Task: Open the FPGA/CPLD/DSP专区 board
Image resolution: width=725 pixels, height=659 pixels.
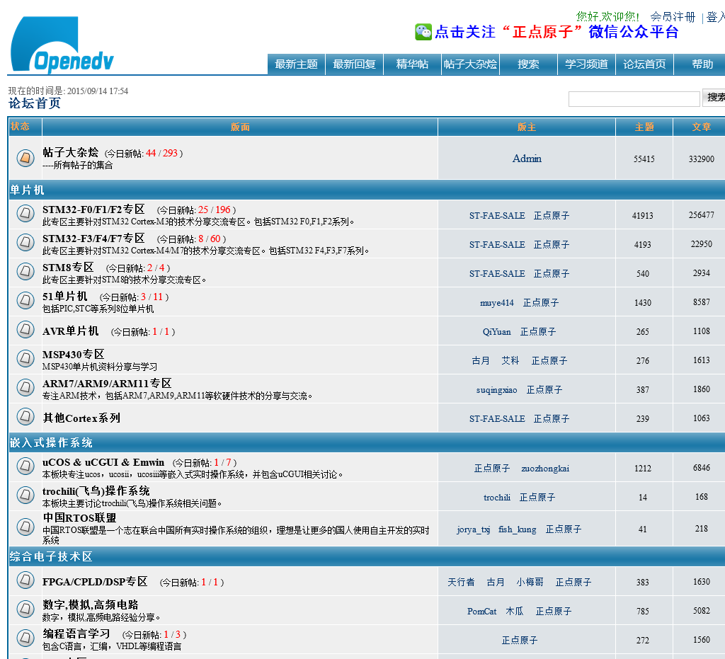Action: click(x=96, y=582)
